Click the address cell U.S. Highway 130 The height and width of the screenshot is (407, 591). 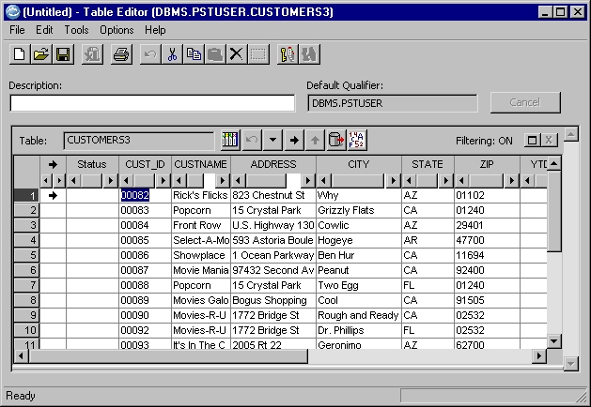pos(272,225)
